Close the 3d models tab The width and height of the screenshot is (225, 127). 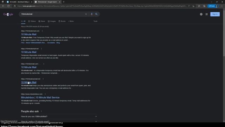[x=32, y=2]
